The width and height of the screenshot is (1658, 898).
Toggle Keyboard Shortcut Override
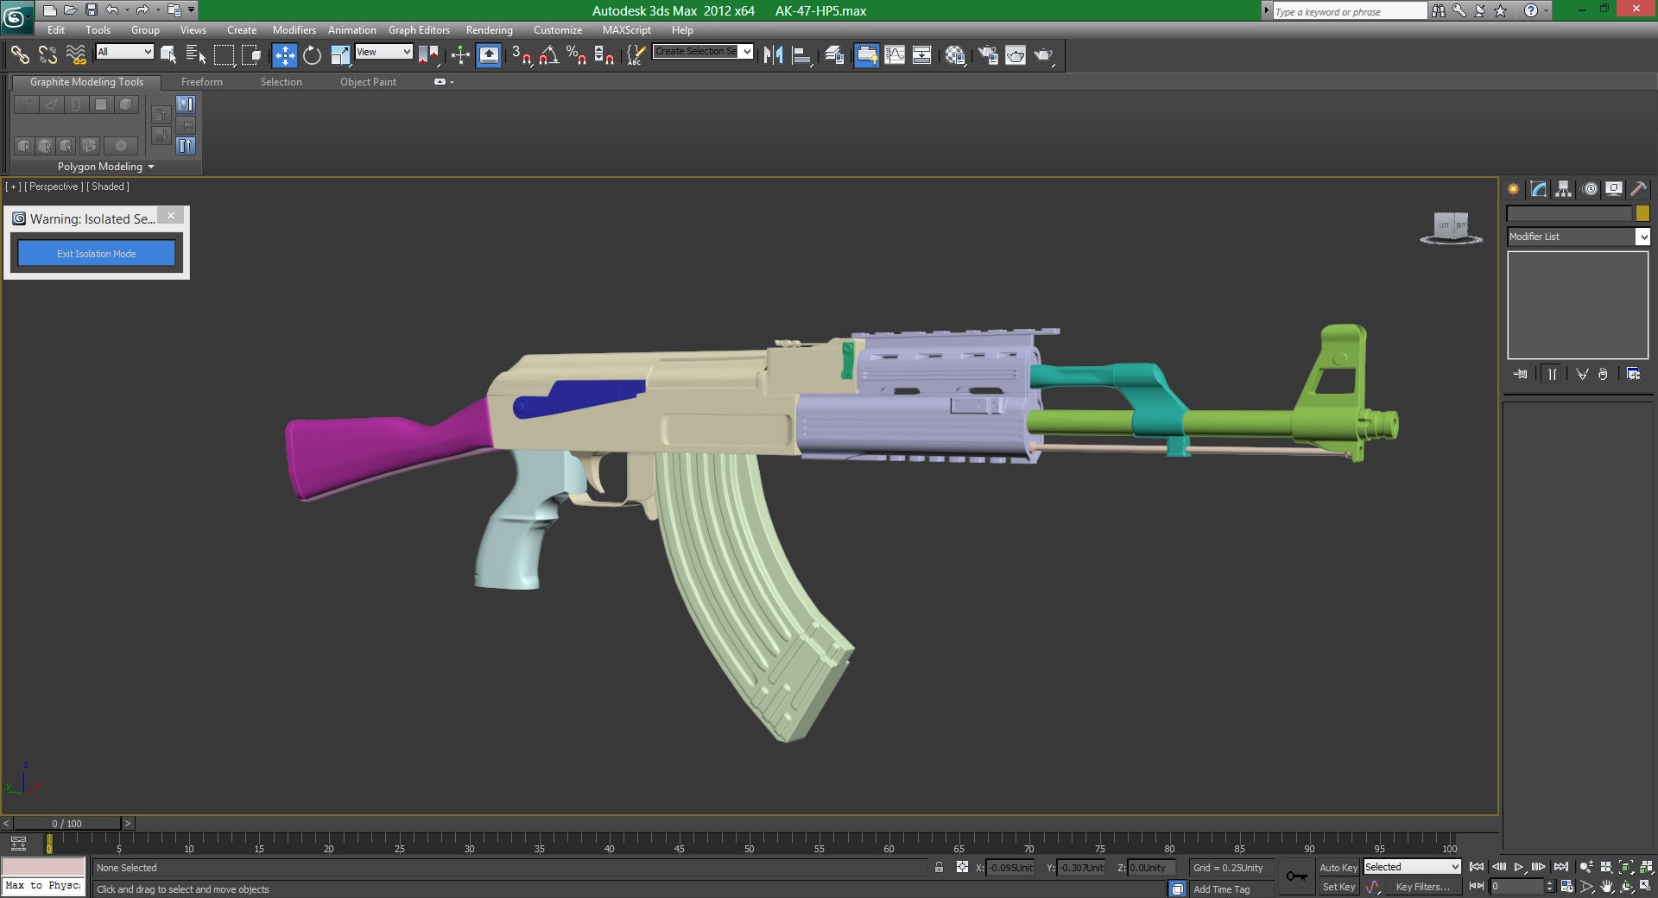(x=489, y=55)
